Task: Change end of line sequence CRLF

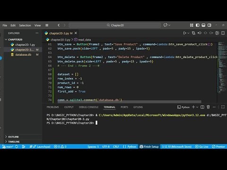Action: [116, 147]
